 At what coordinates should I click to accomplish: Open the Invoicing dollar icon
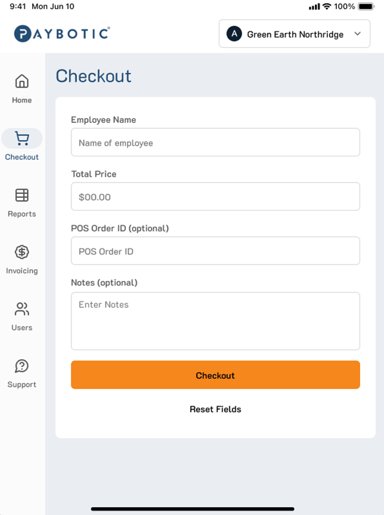[22, 252]
